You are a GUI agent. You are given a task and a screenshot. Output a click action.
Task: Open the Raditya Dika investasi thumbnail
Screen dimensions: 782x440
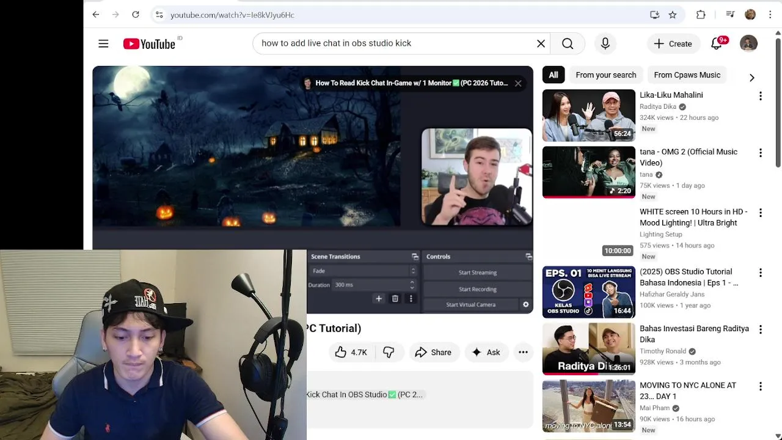tap(589, 349)
